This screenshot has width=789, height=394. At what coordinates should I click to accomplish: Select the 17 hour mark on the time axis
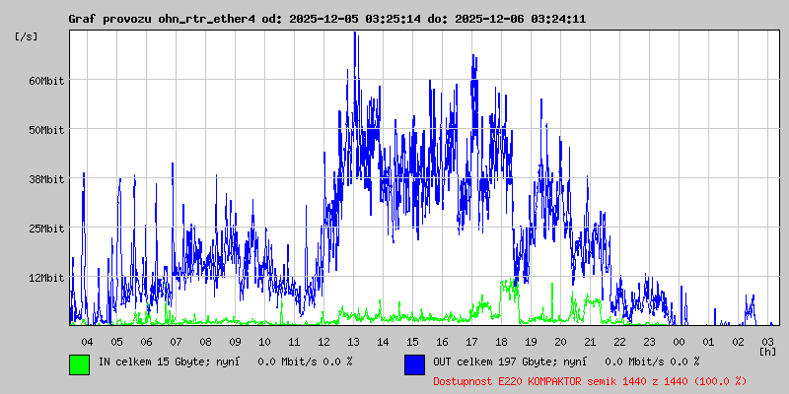(x=471, y=341)
